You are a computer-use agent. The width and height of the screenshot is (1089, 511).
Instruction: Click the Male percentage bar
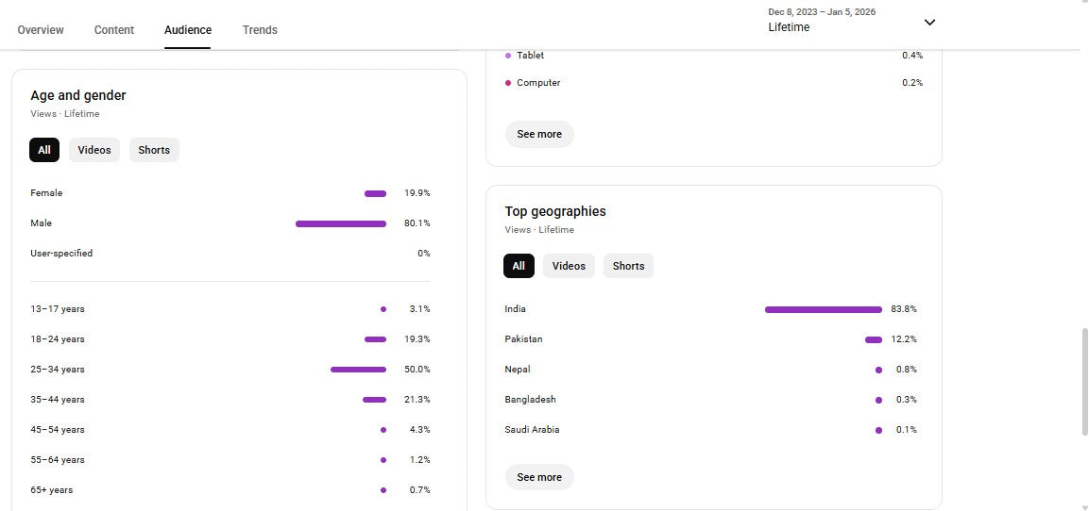[x=341, y=223]
